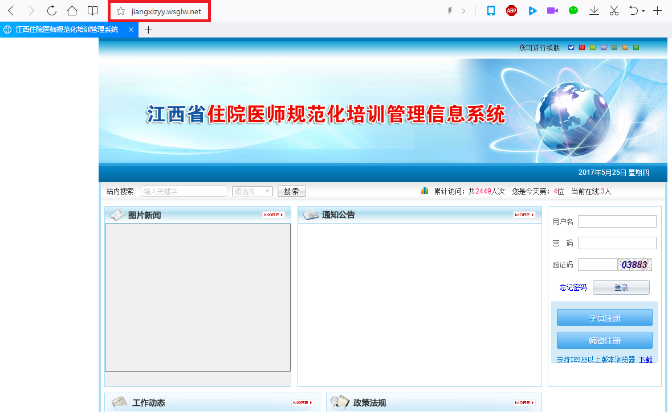Screen dimensions: 672x412
Task: Click the browser refresh icon
Action: [x=51, y=11]
